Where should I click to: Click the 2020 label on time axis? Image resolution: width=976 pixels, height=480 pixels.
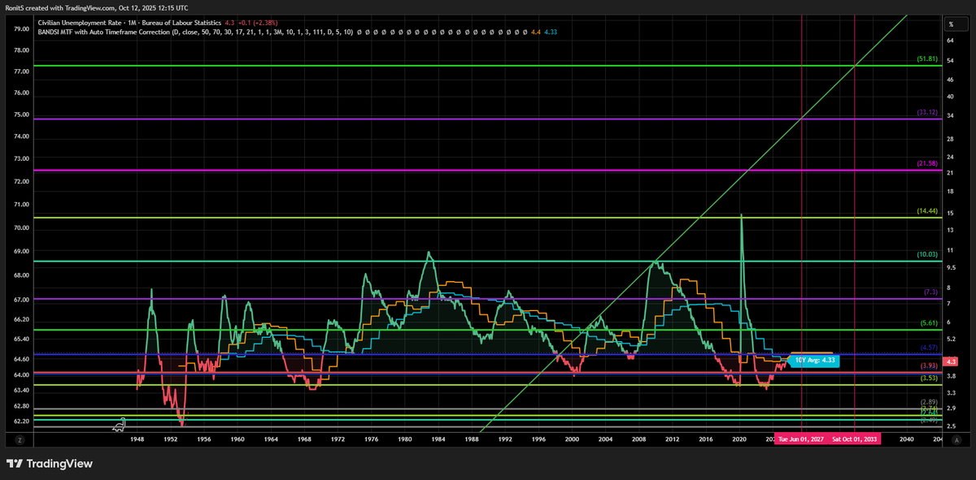point(739,439)
